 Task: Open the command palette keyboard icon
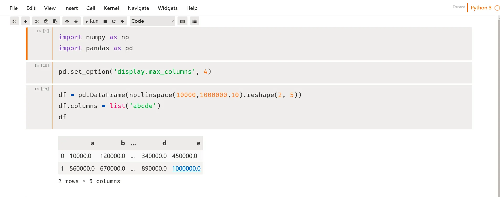click(x=182, y=21)
